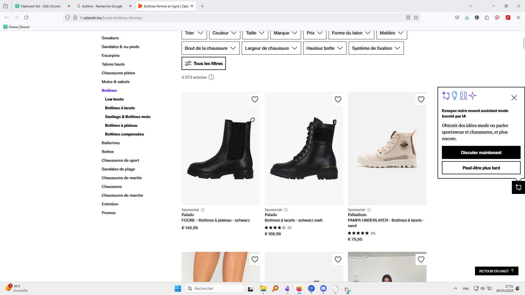The height and width of the screenshot is (295, 525).
Task: Toggle the wishlist heart on the bottom-left product
Action: (255, 259)
